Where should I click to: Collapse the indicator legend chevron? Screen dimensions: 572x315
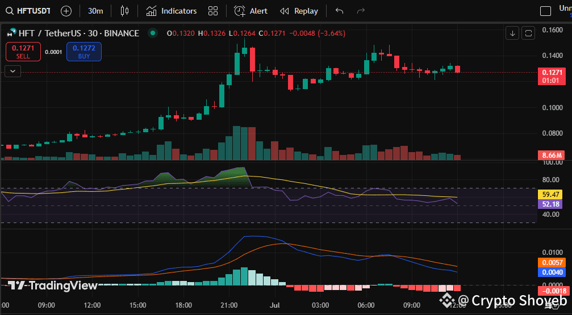12,71
